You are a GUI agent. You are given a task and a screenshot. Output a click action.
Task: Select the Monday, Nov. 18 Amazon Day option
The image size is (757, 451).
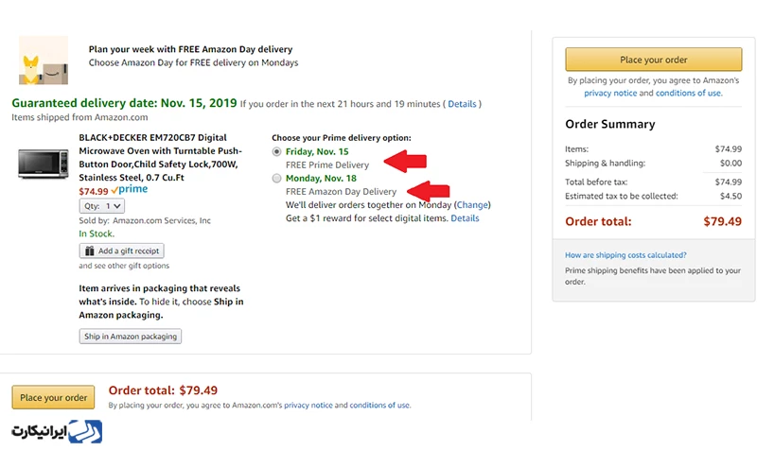(x=276, y=179)
